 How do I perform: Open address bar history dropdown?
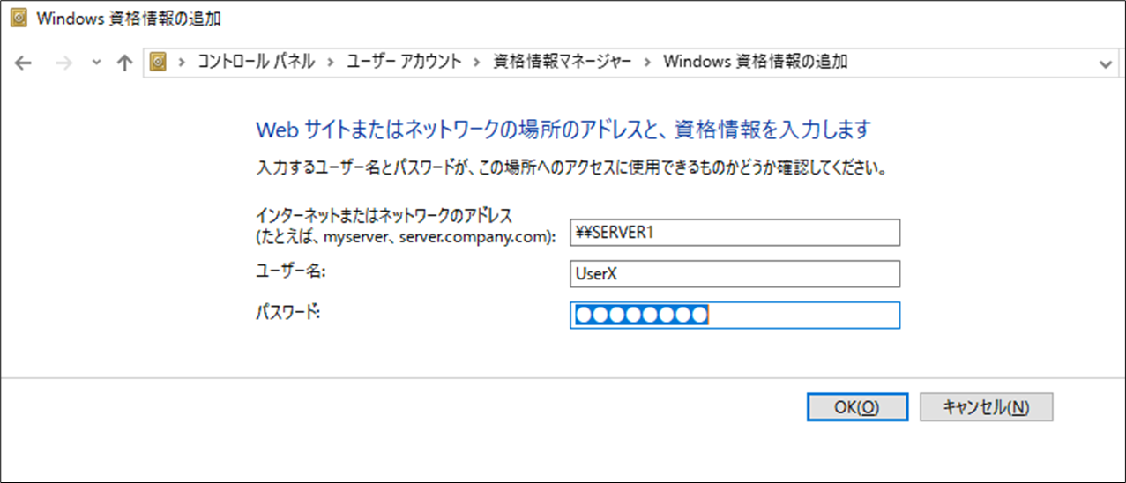pyautogui.click(x=1106, y=63)
